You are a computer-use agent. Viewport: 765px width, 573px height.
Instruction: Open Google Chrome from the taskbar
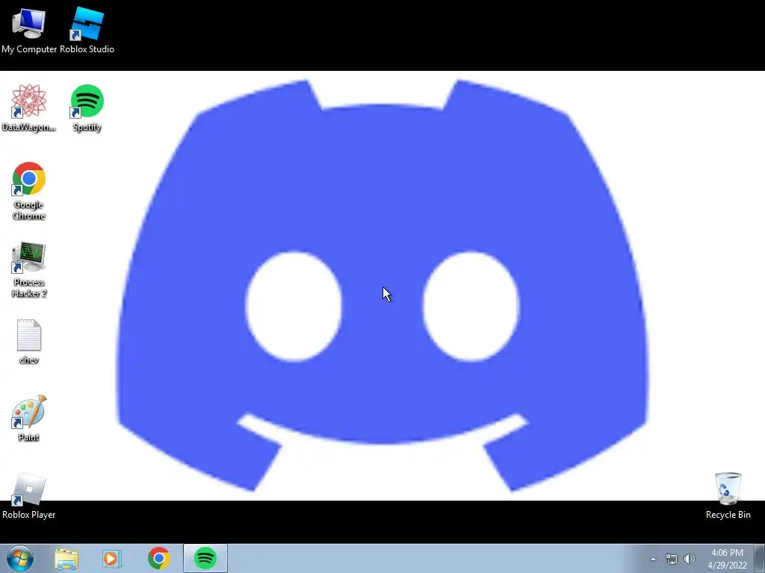pyautogui.click(x=158, y=558)
